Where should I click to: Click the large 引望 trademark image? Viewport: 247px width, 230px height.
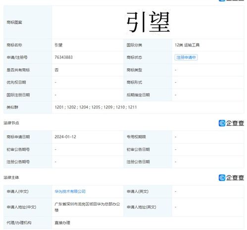point(148,22)
